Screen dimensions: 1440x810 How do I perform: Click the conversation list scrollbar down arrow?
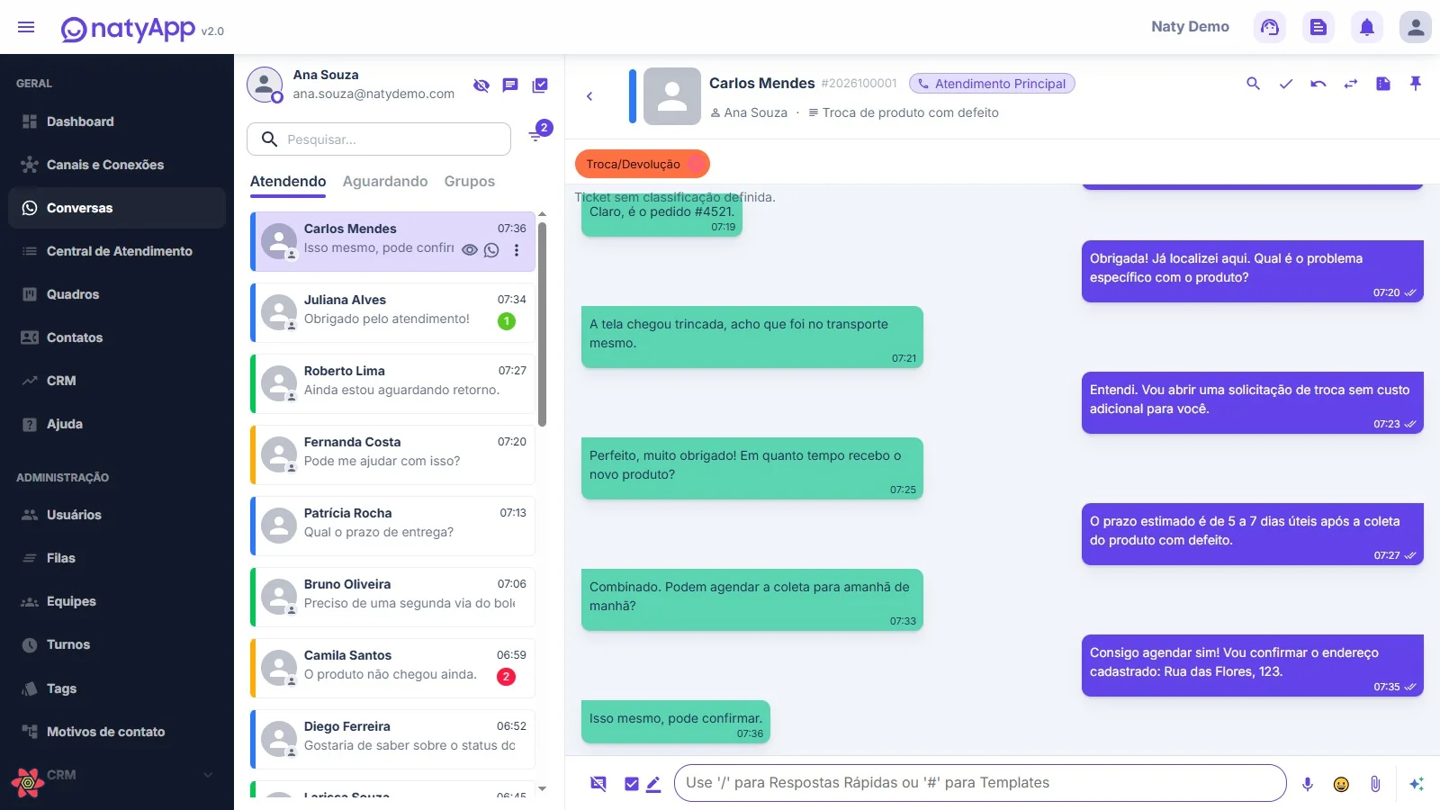(542, 788)
